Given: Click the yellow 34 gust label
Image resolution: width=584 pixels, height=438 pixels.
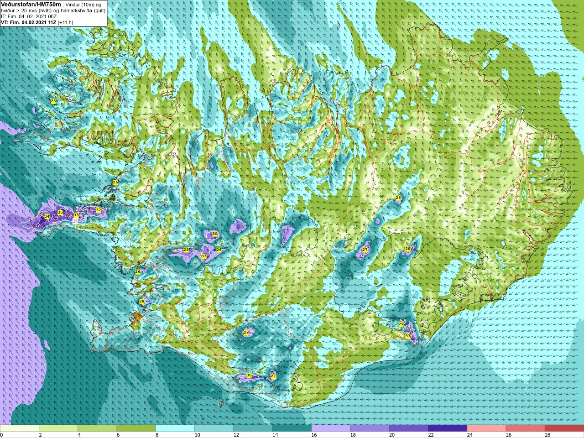Looking at the screenshot, I should coord(47,216).
